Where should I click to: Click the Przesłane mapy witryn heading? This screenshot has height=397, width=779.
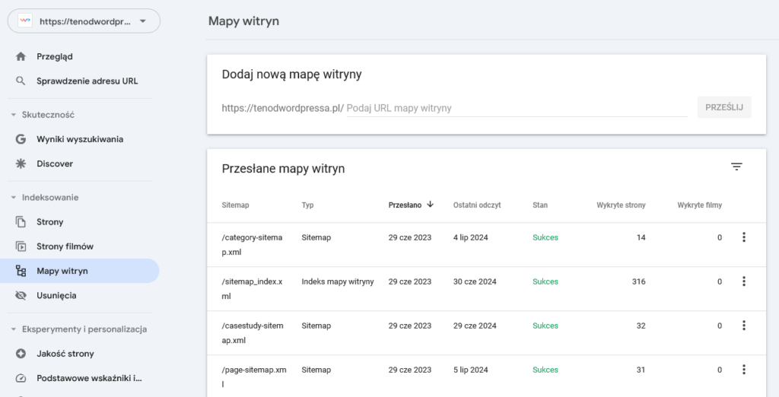coord(283,169)
